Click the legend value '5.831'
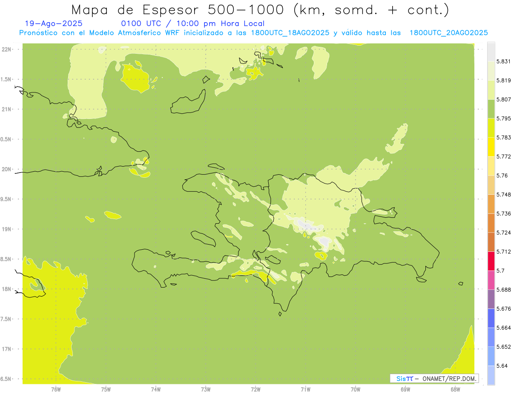Image resolution: width=511 pixels, height=395 pixels. tap(504, 61)
